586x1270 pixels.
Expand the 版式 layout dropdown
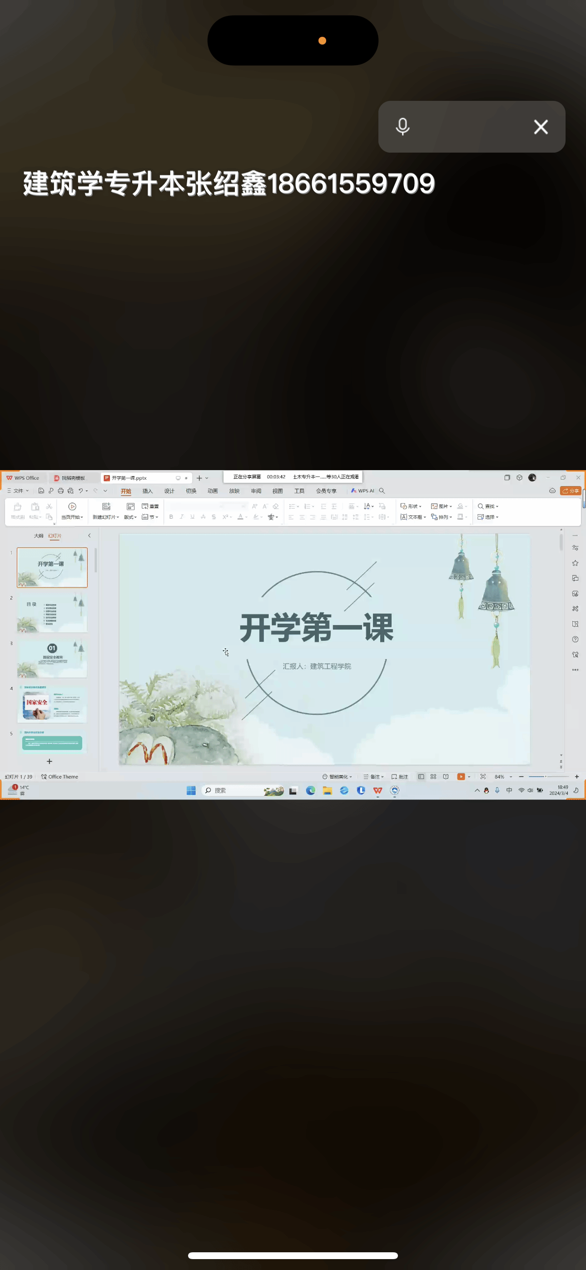pos(130,517)
